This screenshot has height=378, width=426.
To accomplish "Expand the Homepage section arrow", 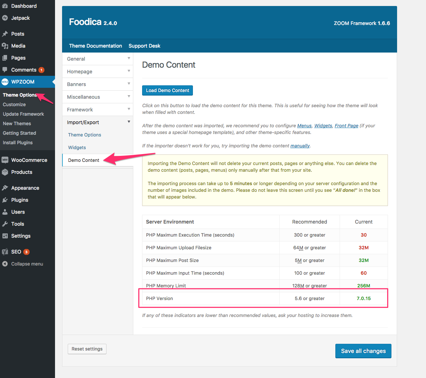I will pyautogui.click(x=129, y=71).
